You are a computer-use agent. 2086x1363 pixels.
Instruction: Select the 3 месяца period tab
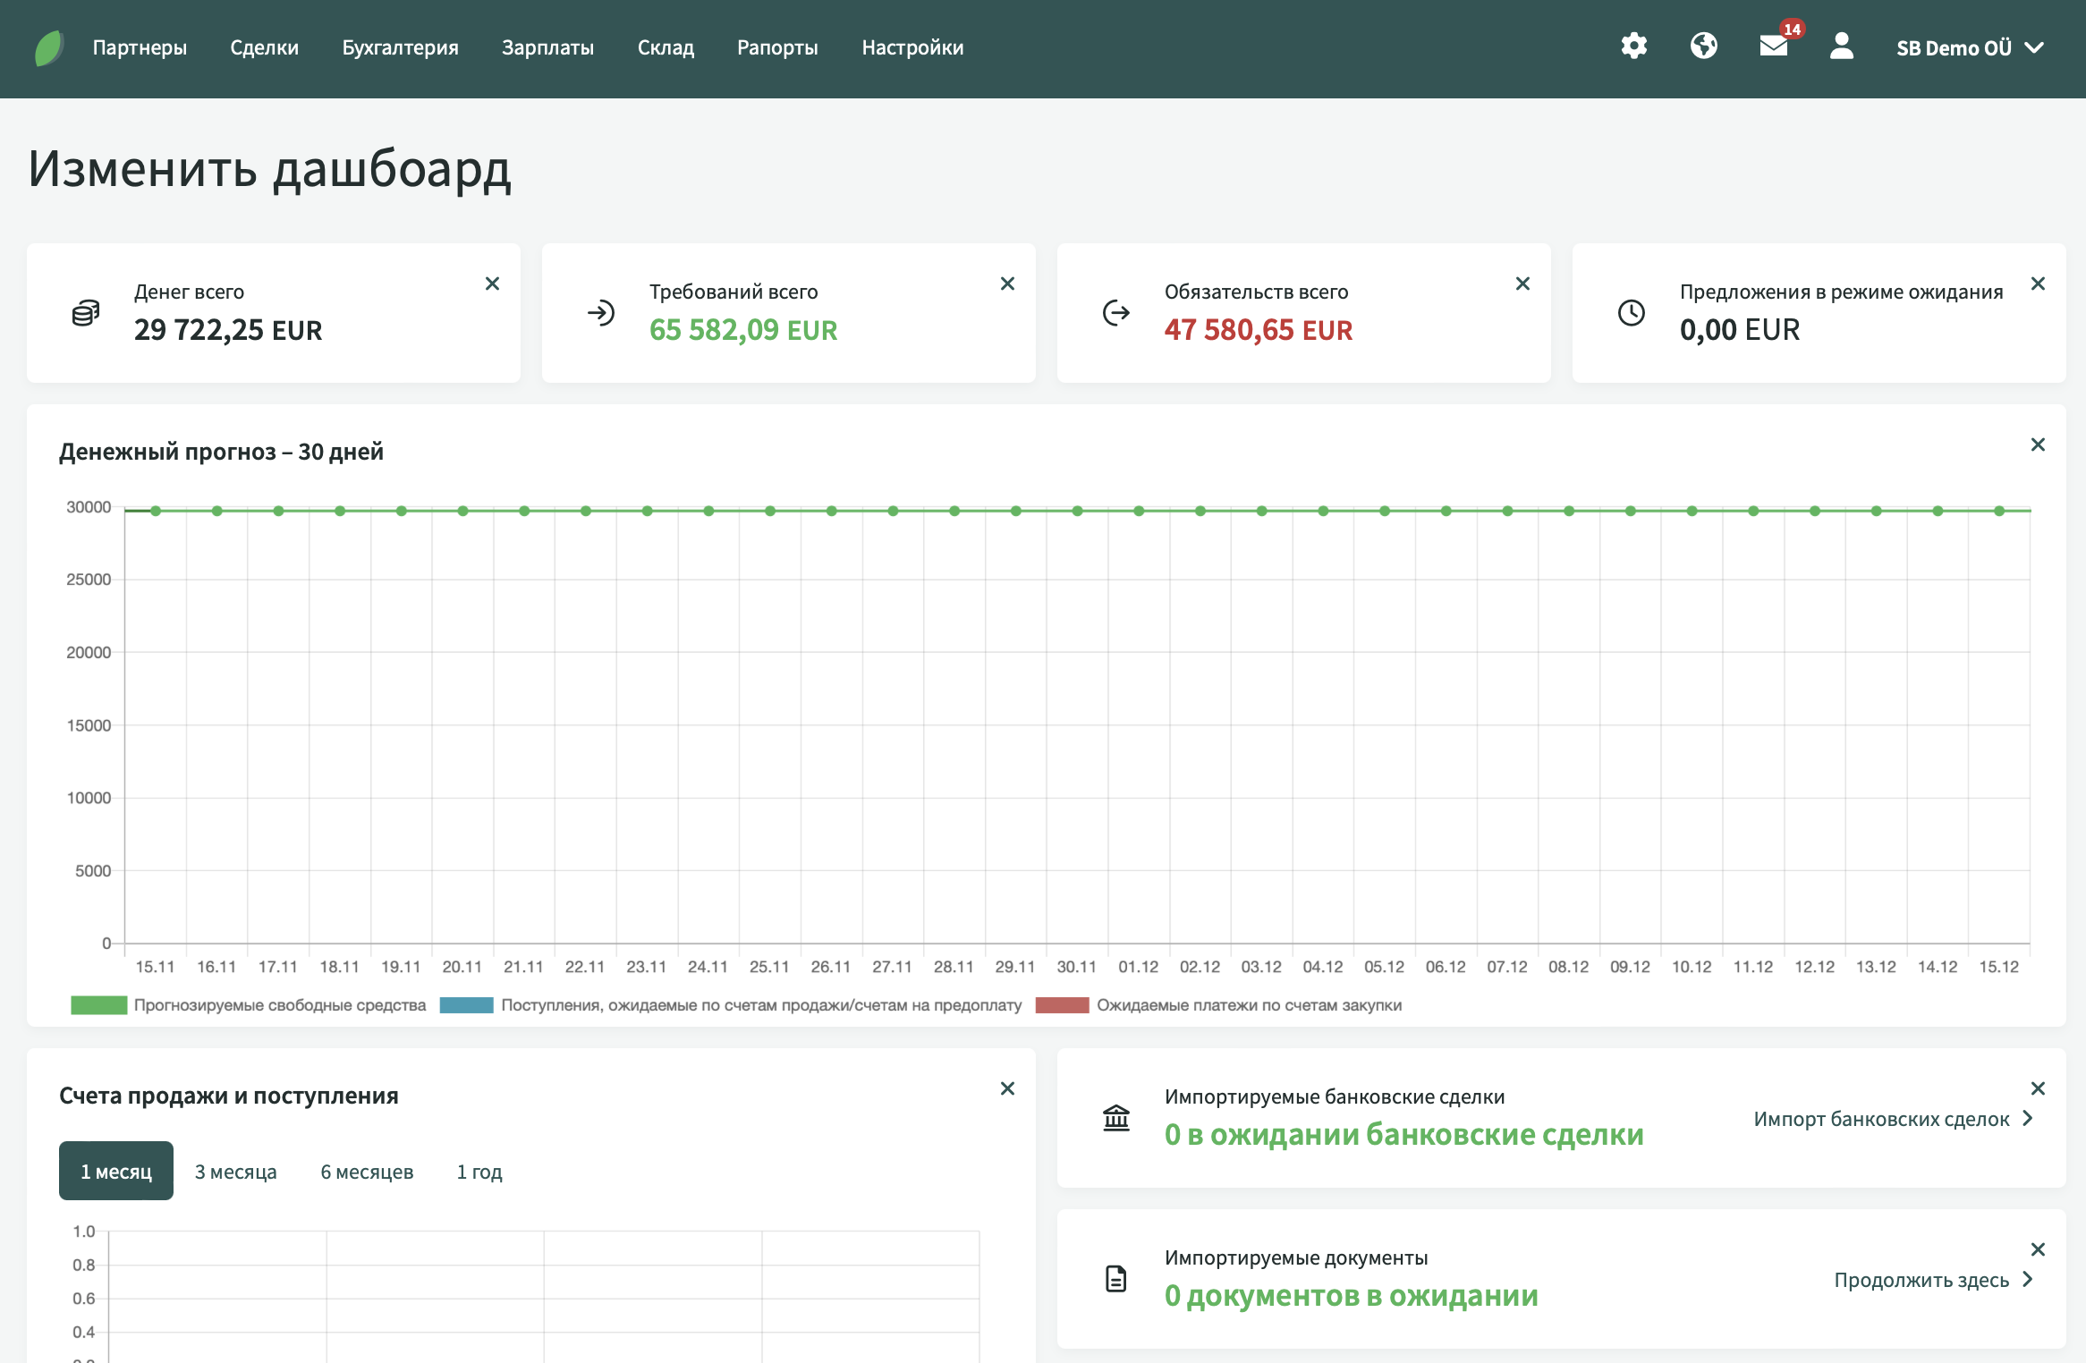[235, 1172]
